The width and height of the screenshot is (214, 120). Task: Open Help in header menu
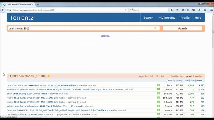click(198, 18)
